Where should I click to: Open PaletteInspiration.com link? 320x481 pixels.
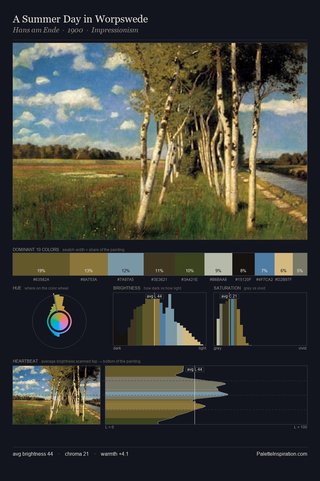tap(282, 454)
